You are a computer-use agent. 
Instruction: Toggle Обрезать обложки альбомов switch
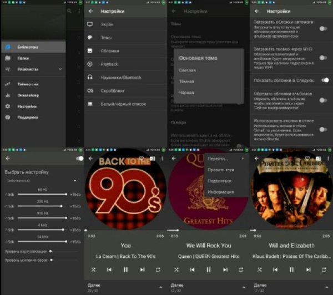click(324, 100)
